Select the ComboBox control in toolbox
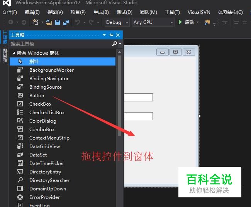This screenshot has width=251, height=207. point(63,129)
